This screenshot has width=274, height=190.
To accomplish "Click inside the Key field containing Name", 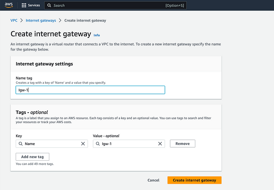I will click(52, 143).
